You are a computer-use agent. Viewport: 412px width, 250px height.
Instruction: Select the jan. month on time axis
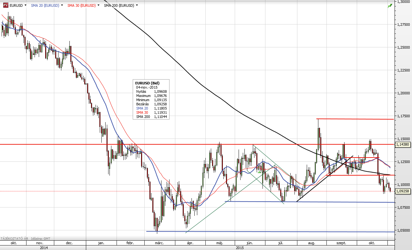click(101, 243)
